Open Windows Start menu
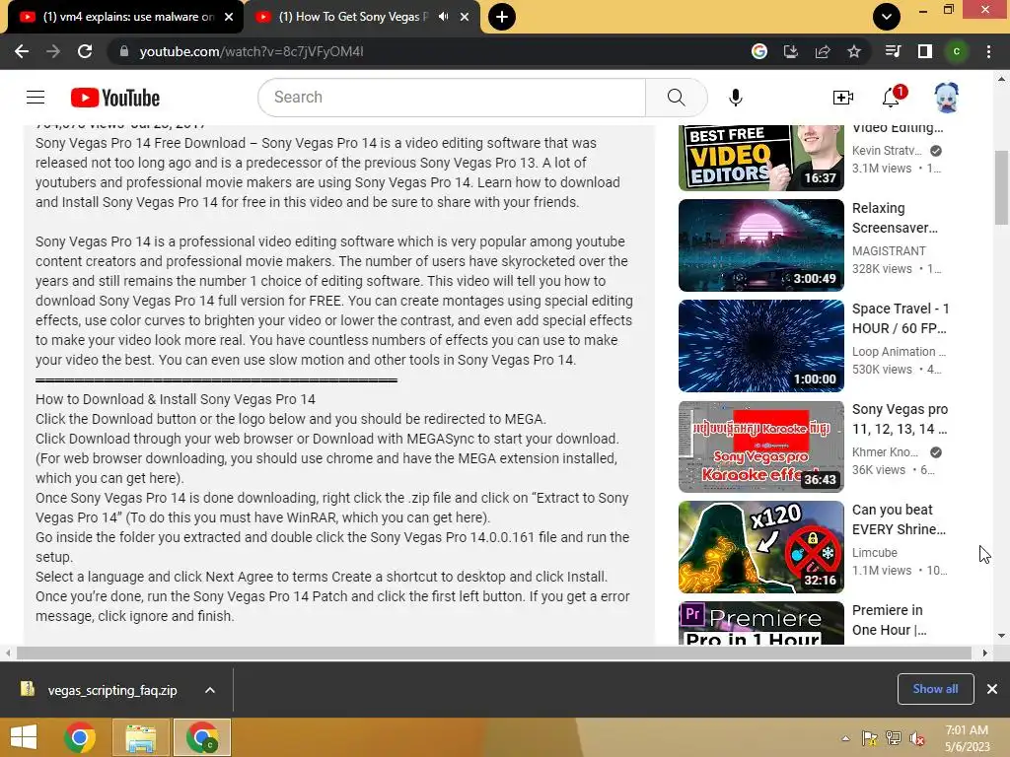Screen dimensions: 1010x757 pyautogui.click(x=24, y=737)
